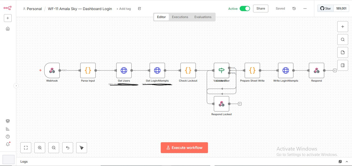Open the three-dot workflow options menu
Viewport: 352px width, 166px height.
coord(305,9)
